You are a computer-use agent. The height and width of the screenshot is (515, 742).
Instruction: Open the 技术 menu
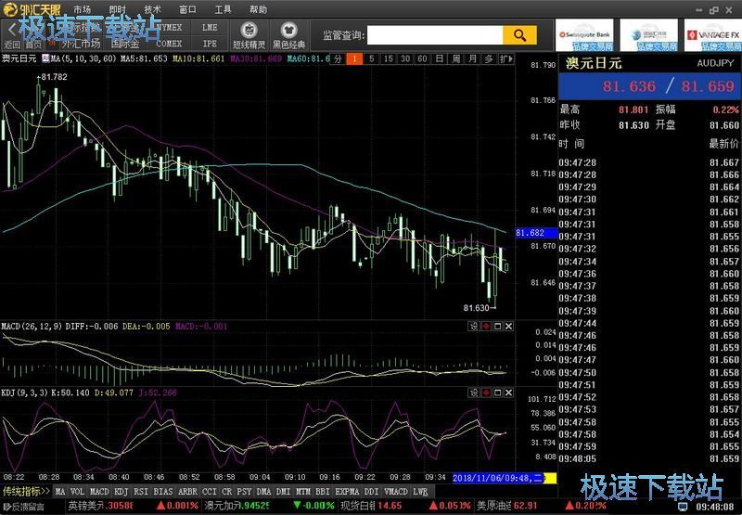pyautogui.click(x=152, y=9)
